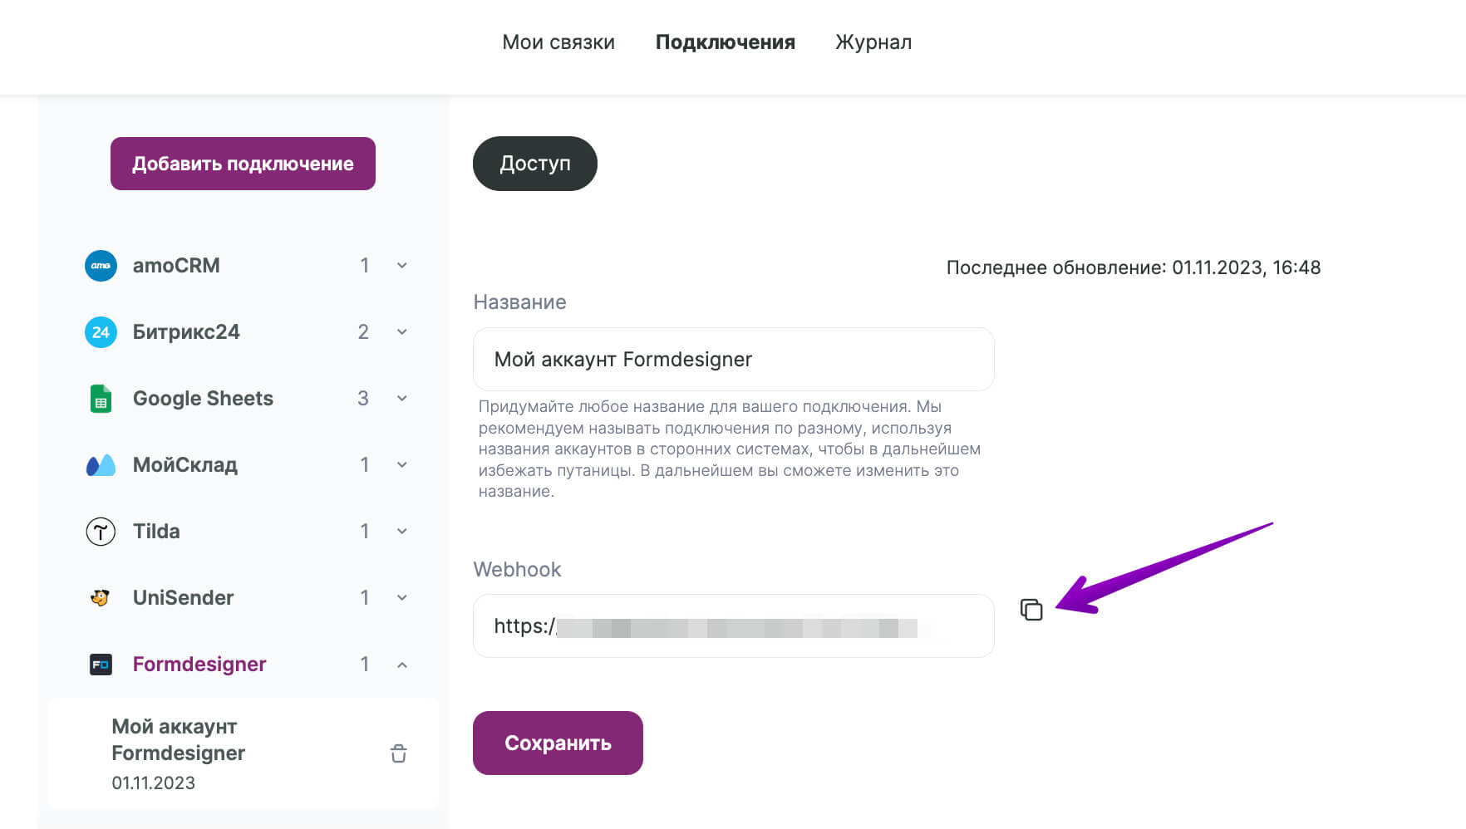The height and width of the screenshot is (829, 1466).
Task: Click the Google Sheets count 3
Action: tap(363, 399)
